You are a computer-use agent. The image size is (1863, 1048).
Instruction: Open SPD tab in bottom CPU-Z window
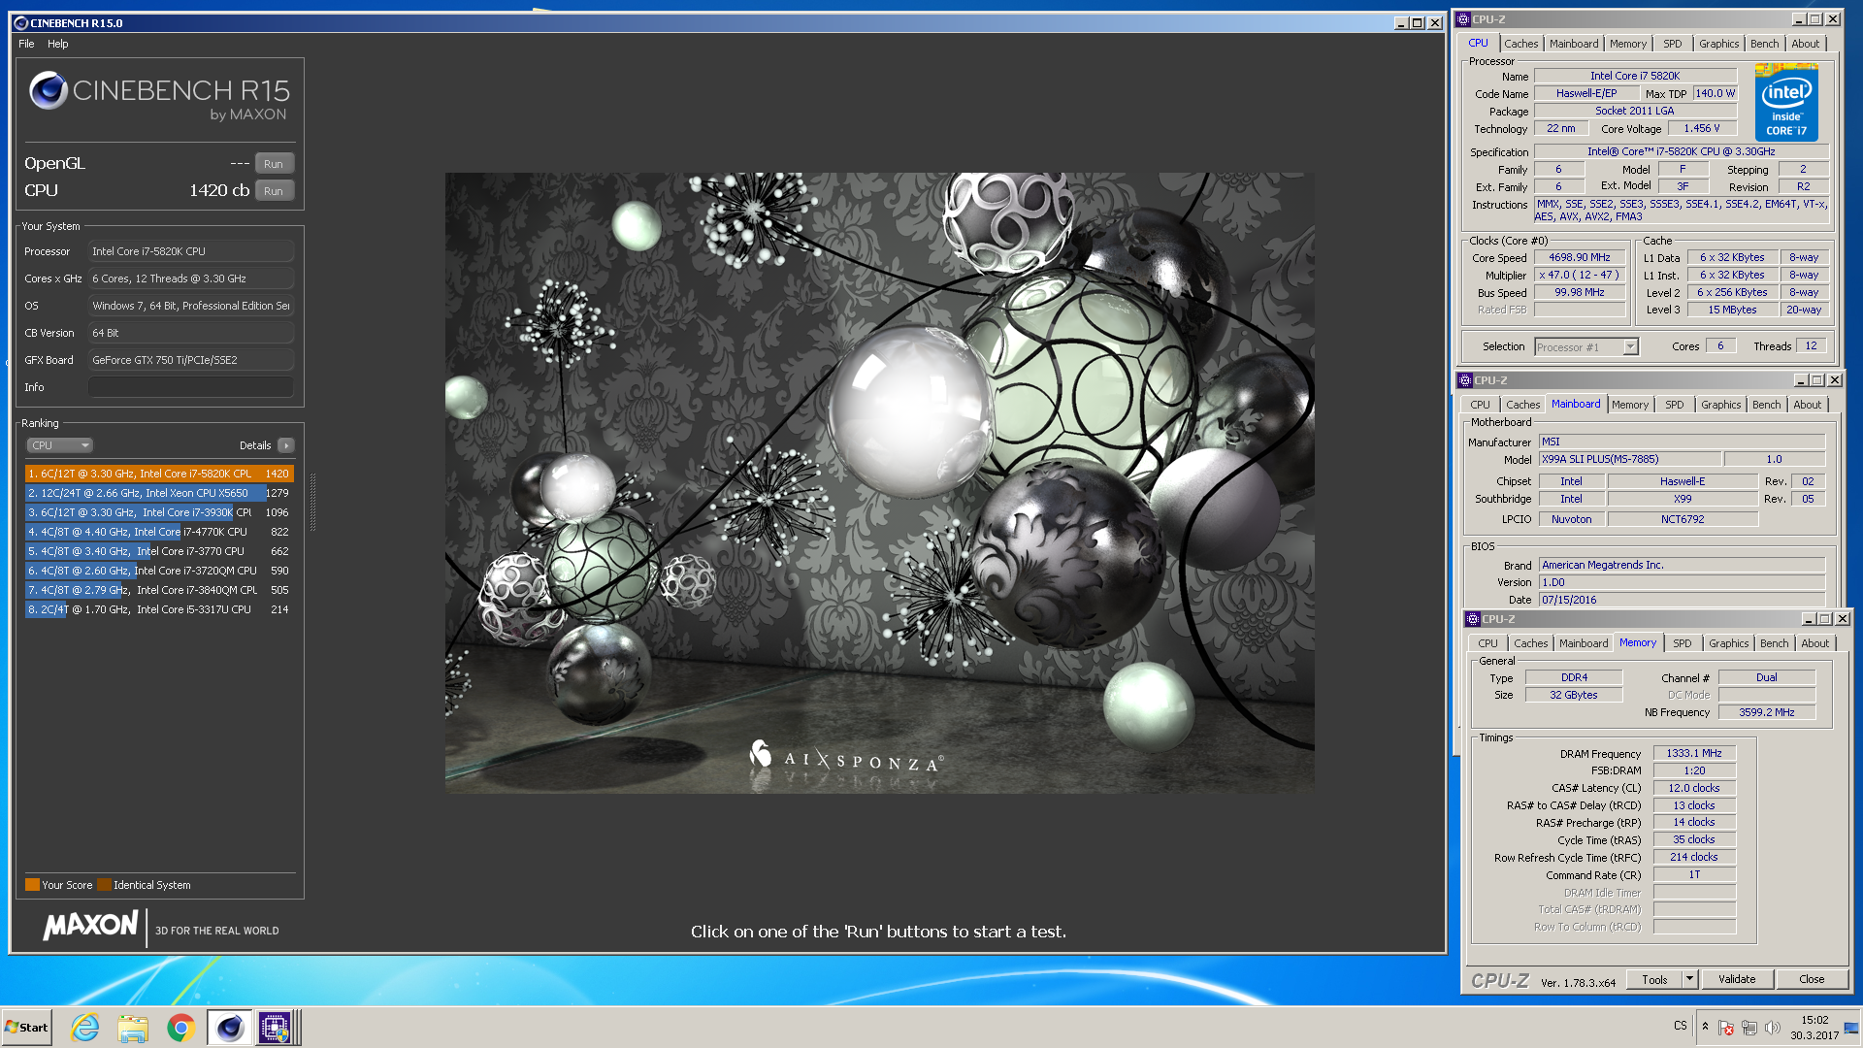[1682, 643]
